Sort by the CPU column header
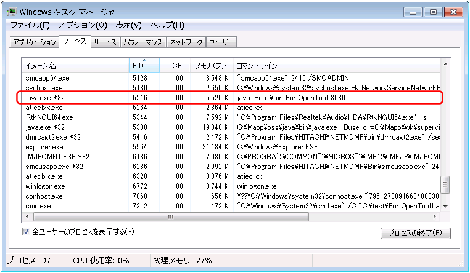470x273 pixels. coord(175,65)
